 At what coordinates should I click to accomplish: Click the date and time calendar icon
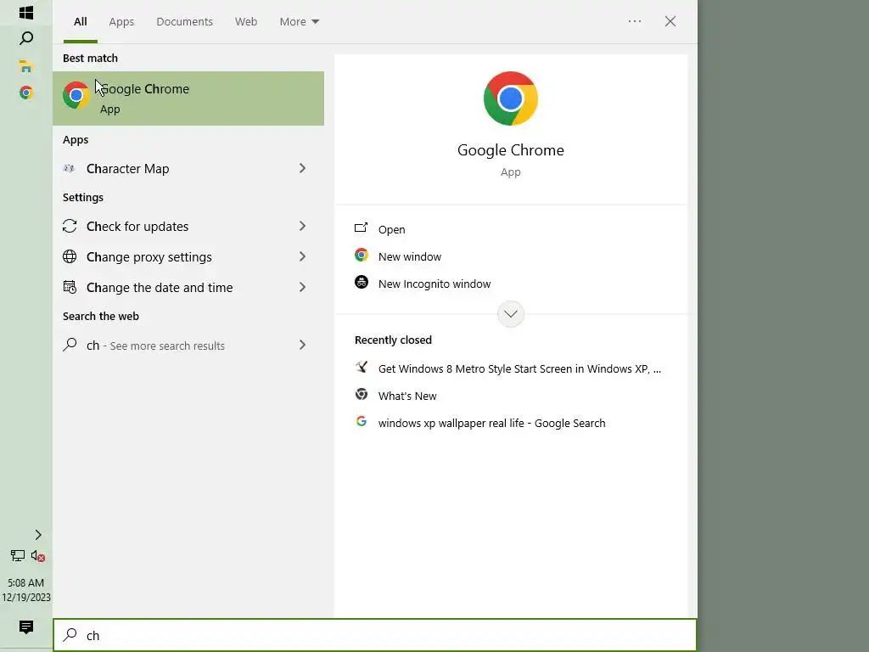pyautogui.click(x=70, y=287)
